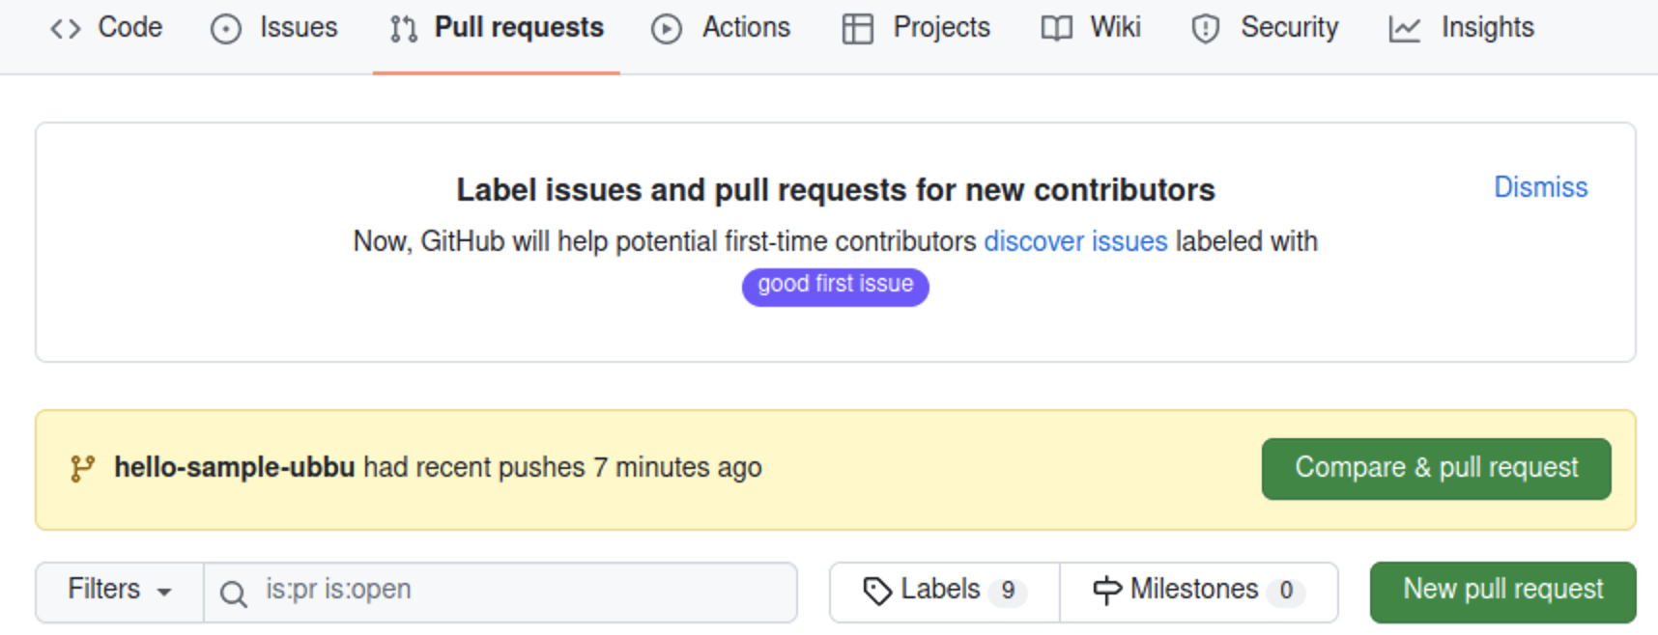Click the Projects board icon
This screenshot has height=635, width=1658.
(x=858, y=28)
